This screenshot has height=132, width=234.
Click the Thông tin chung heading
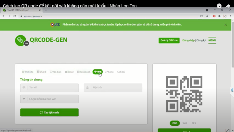[31, 80]
